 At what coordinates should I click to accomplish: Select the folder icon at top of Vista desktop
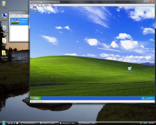4,4
